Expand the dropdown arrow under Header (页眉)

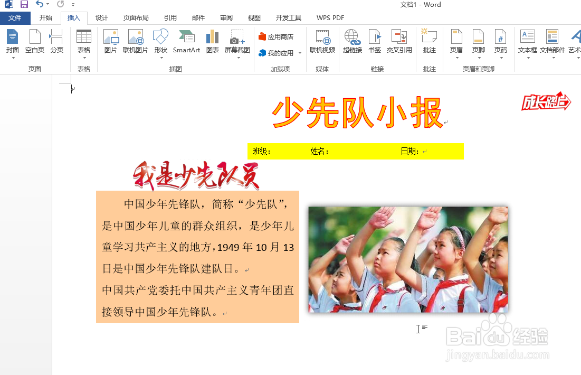click(457, 58)
